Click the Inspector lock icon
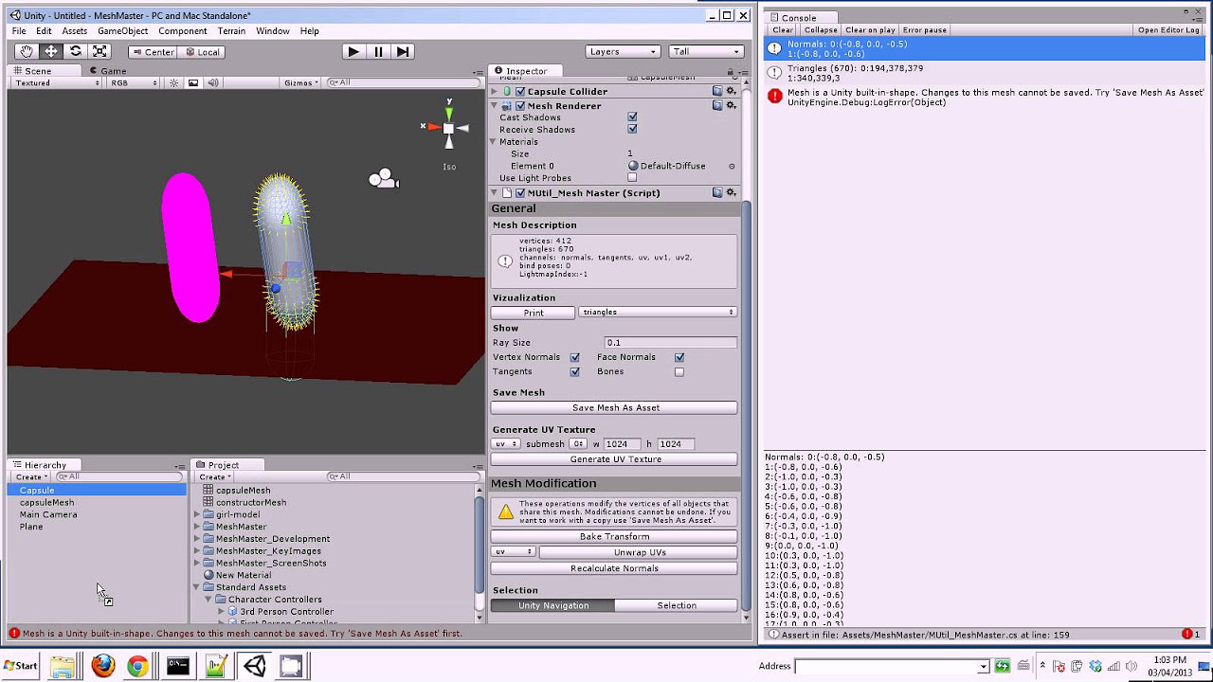1213x682 pixels. [731, 71]
